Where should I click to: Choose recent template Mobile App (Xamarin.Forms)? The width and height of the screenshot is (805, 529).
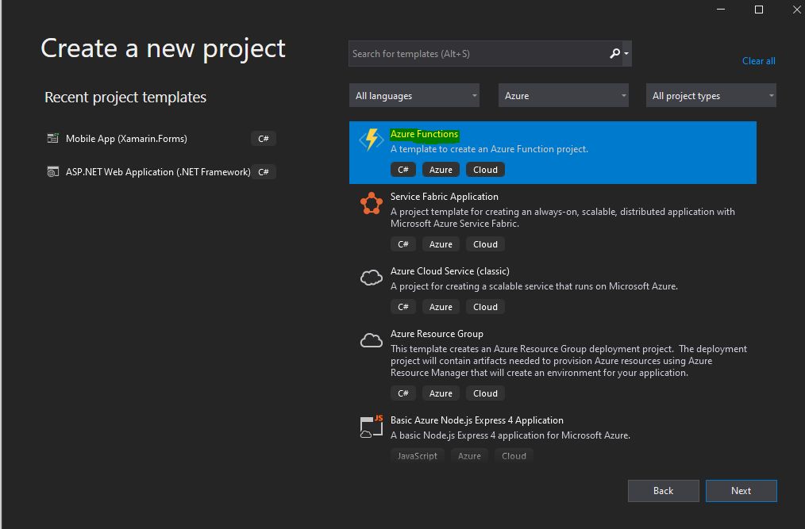tap(160, 139)
